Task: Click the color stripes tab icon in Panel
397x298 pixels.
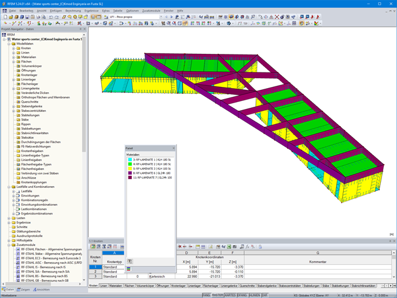Action: pos(128,269)
